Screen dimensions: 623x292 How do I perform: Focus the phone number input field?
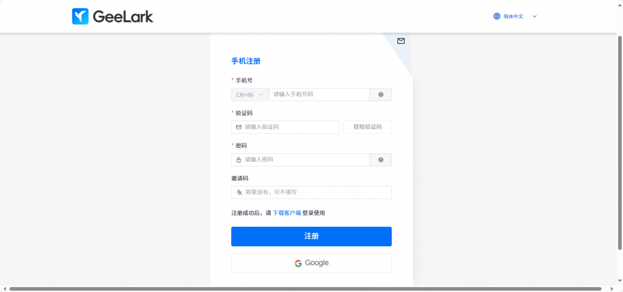319,95
